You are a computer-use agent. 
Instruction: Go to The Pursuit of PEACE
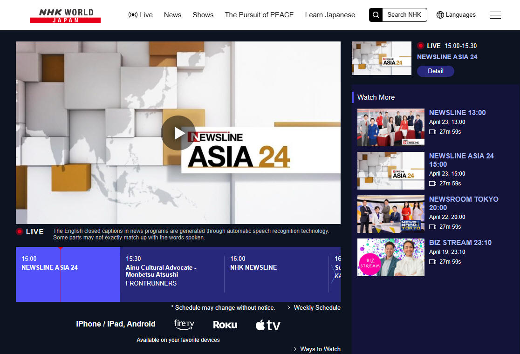click(259, 15)
